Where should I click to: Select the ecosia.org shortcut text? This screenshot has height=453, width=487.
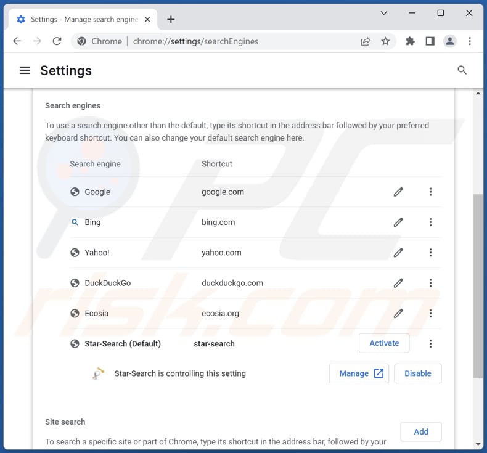[220, 314]
